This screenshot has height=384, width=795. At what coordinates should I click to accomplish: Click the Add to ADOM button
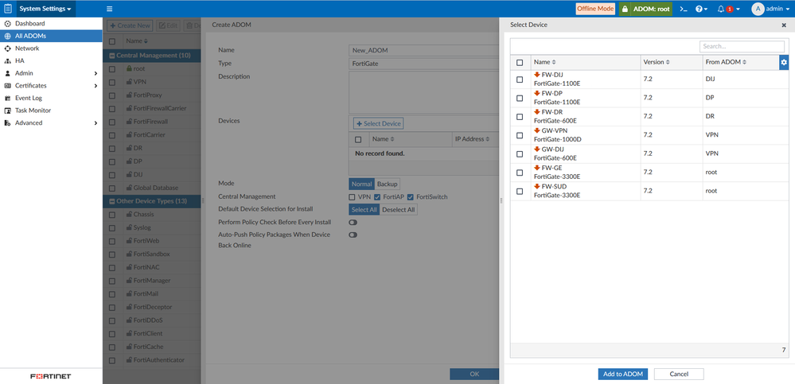coord(622,374)
